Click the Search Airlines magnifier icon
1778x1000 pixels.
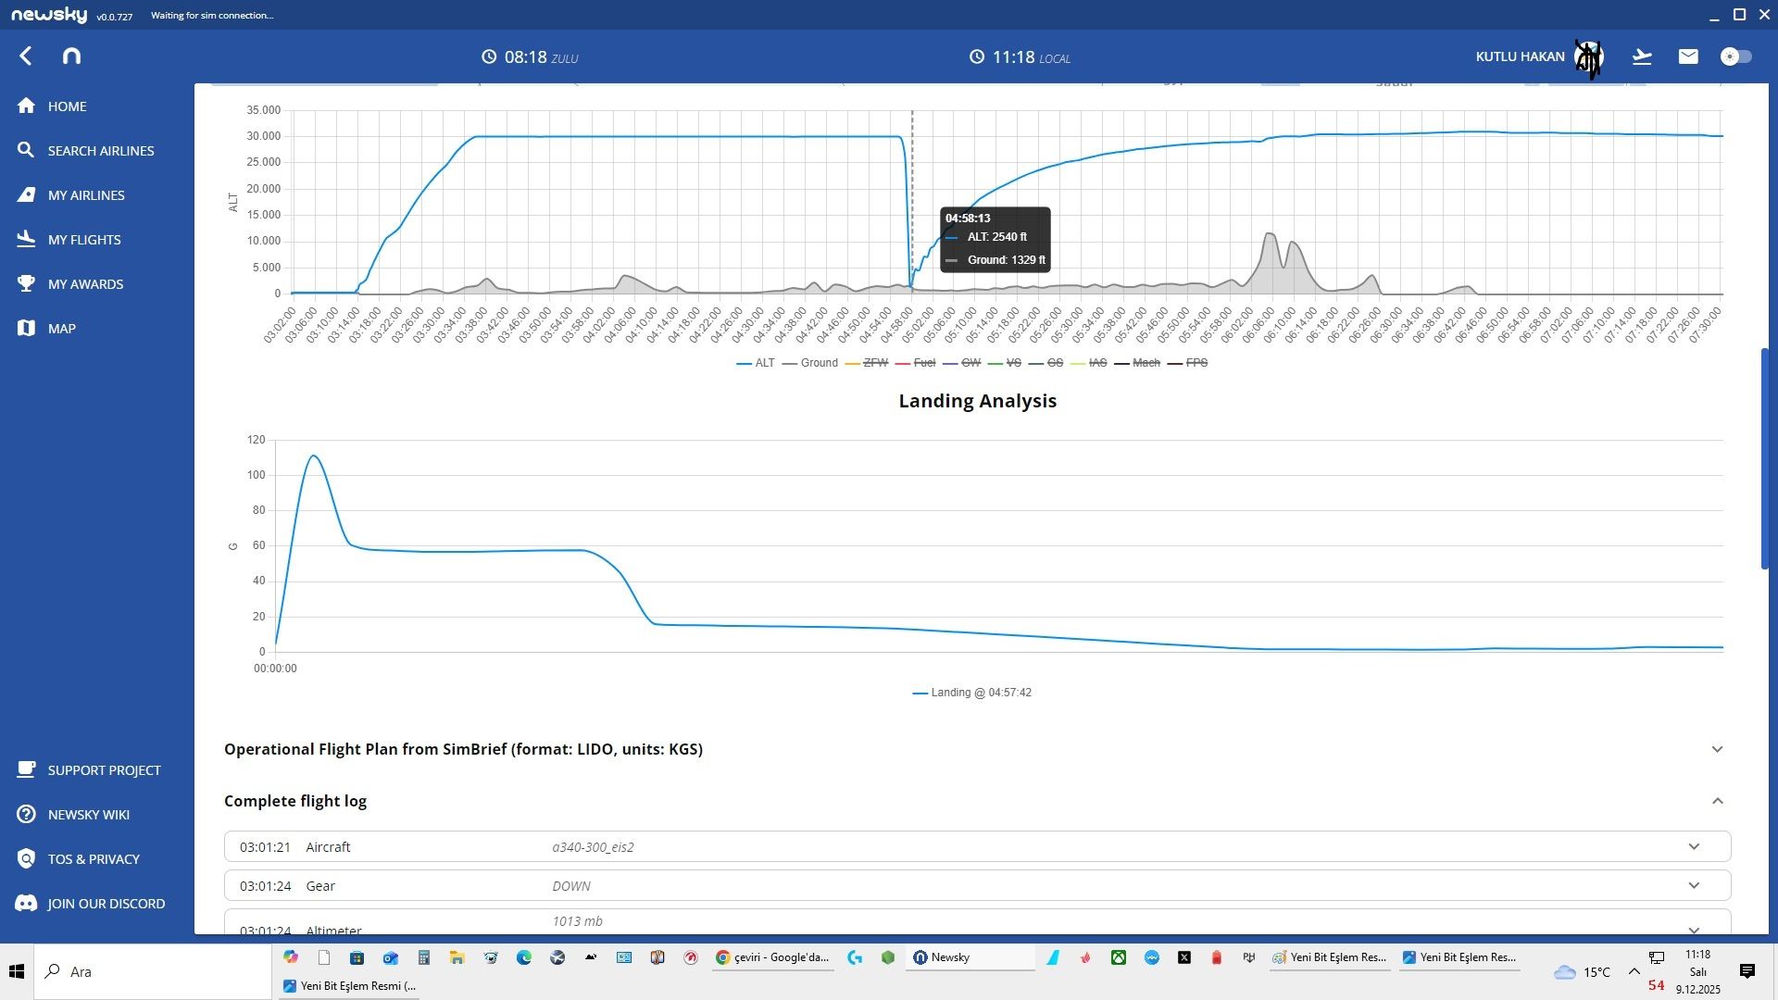tap(26, 151)
